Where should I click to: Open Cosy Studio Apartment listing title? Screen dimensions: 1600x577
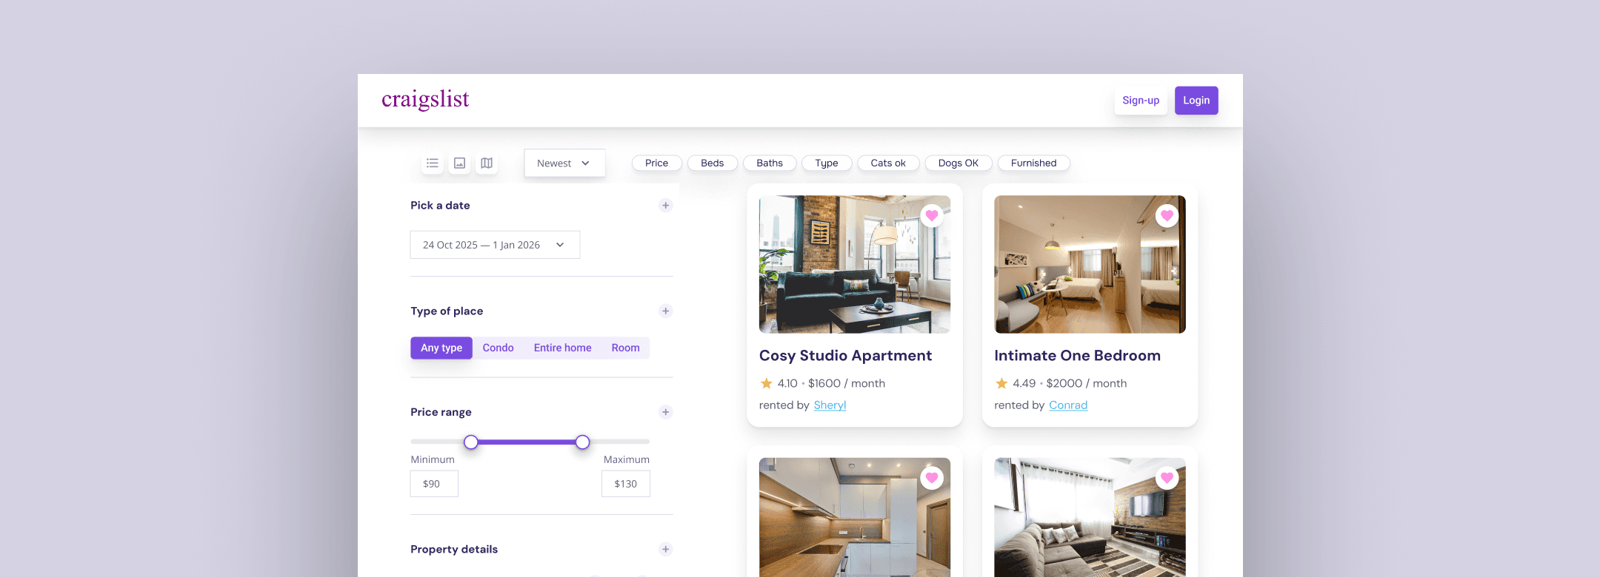pos(845,356)
